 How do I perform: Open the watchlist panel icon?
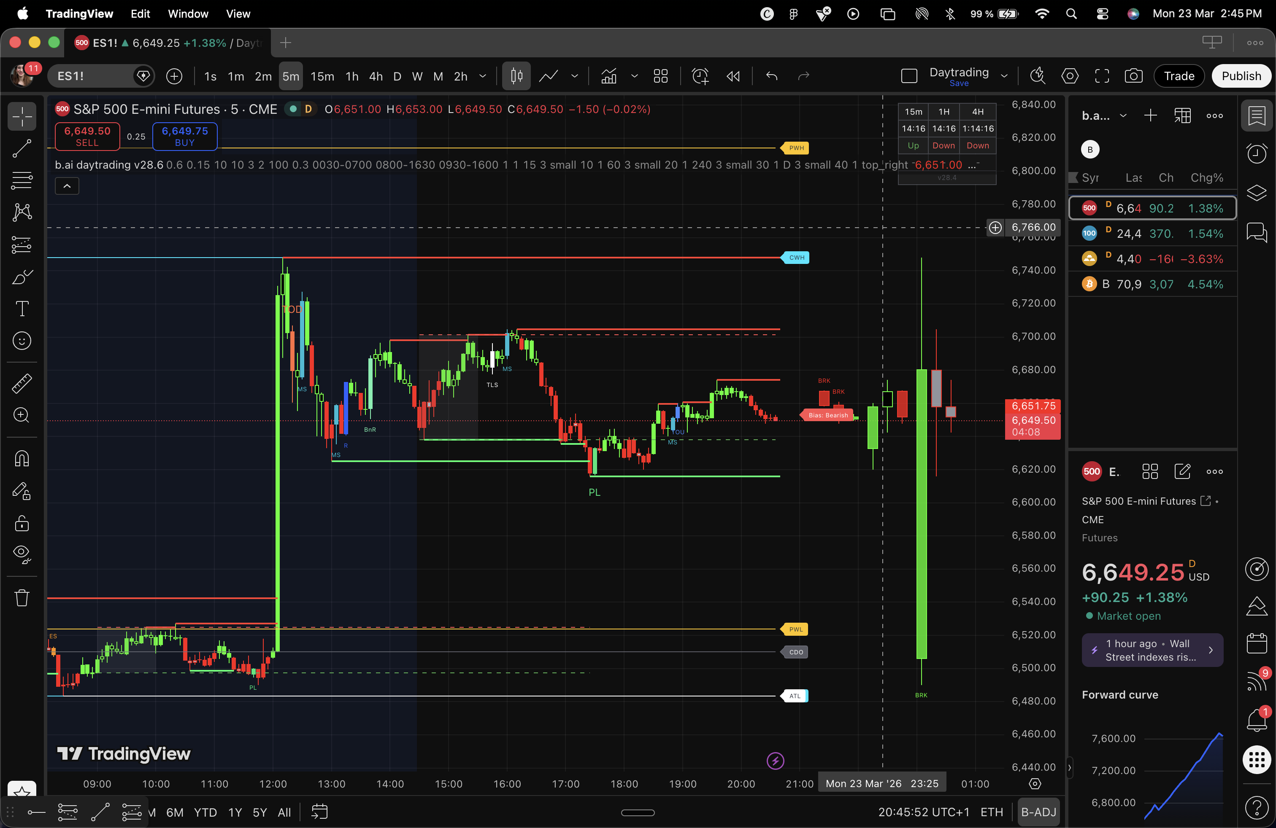(x=1257, y=116)
